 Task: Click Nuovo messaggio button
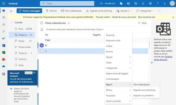[29, 11]
